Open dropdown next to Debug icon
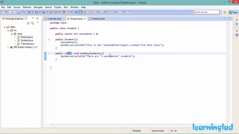The width and height of the screenshot is (239, 134). click(x=33, y=12)
